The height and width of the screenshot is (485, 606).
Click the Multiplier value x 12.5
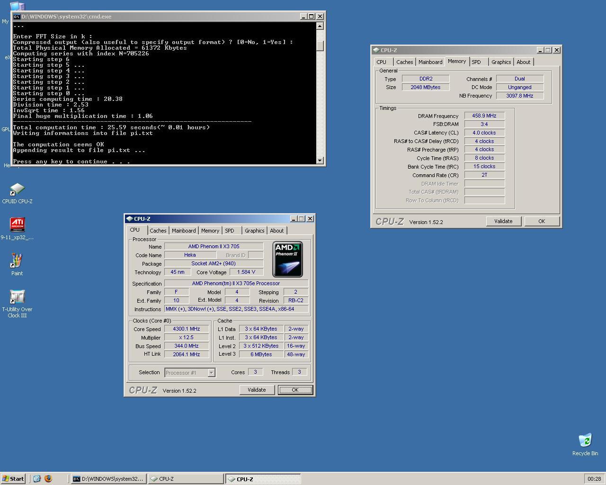pyautogui.click(x=187, y=337)
